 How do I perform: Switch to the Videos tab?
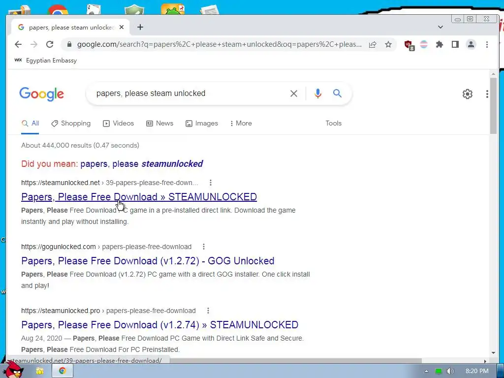click(x=118, y=124)
